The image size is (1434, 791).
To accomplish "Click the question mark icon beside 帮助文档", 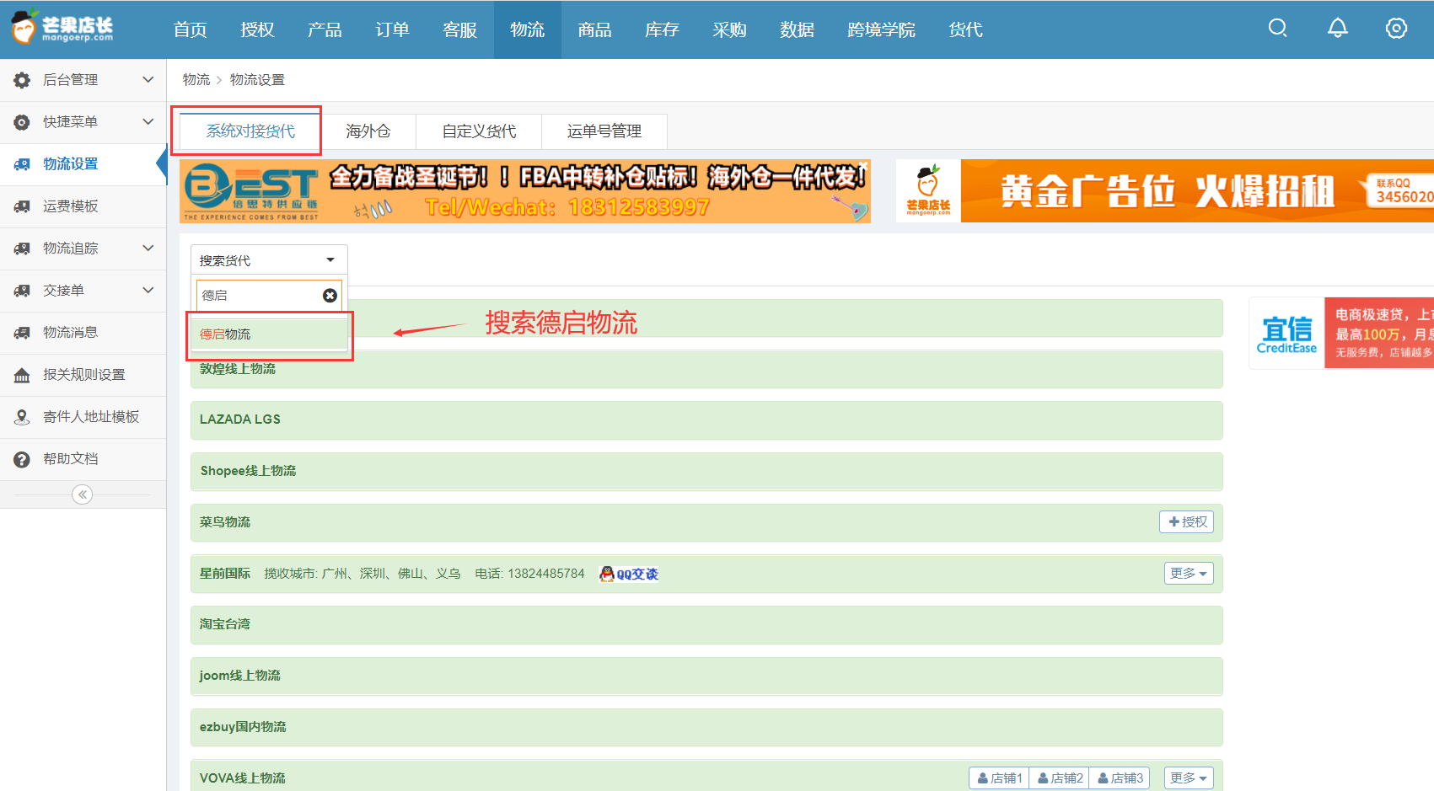I will [x=22, y=459].
